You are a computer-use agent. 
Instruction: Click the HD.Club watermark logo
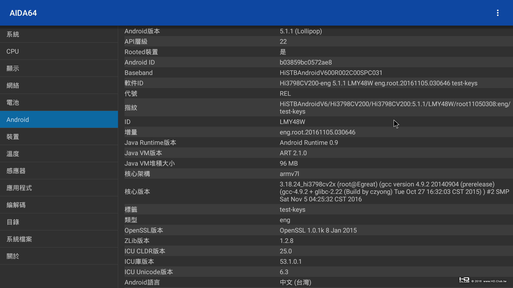pos(464,280)
